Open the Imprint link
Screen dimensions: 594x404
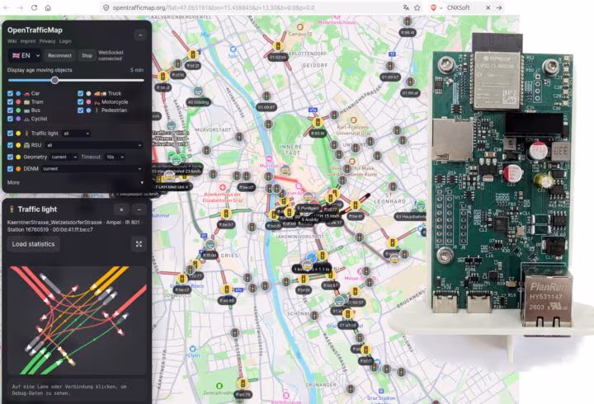point(28,41)
